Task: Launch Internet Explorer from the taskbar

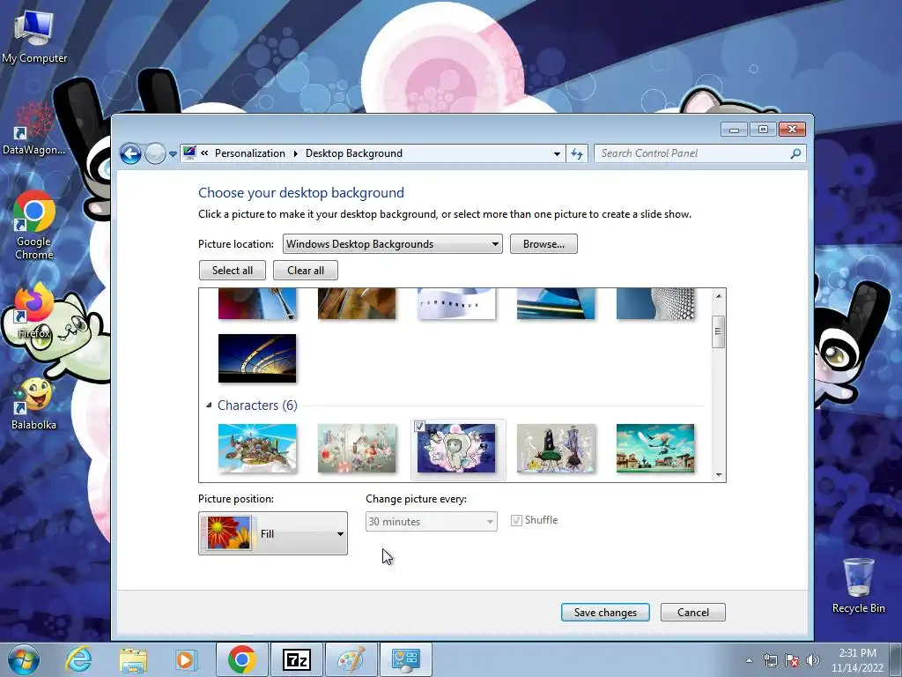Action: coord(78,659)
